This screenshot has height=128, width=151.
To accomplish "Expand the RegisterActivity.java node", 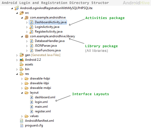I will pyautogui.click(x=27, y=32).
